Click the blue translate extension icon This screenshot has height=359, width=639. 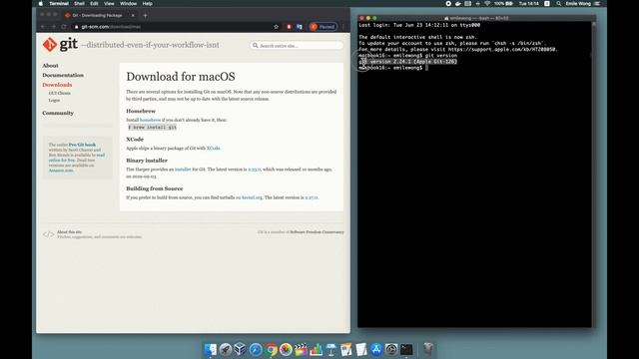[x=300, y=27]
